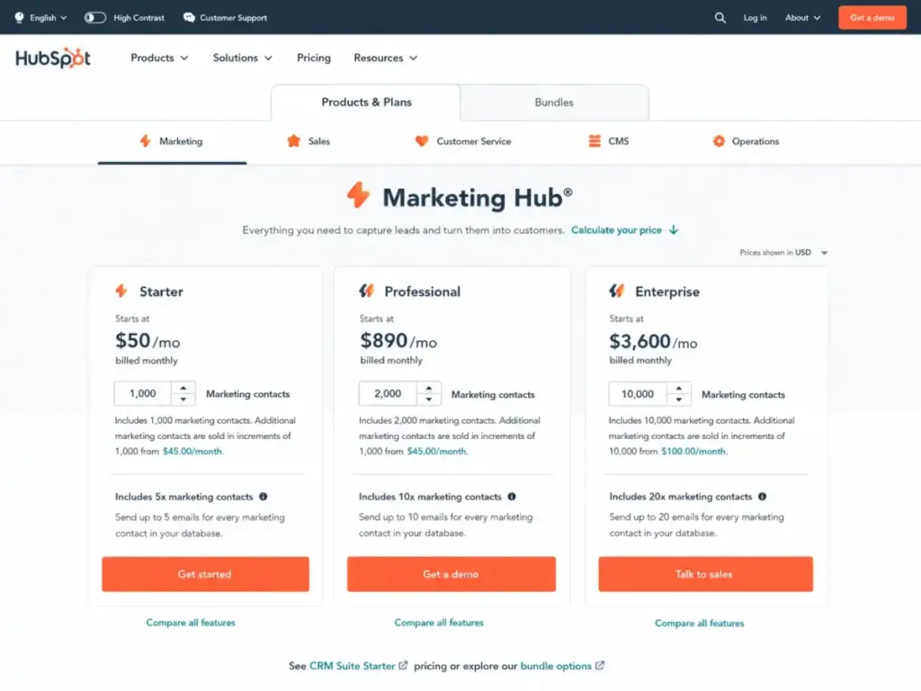Viewport: 921px width, 691px height.
Task: Click Get a demo in the top bar
Action: tap(872, 18)
